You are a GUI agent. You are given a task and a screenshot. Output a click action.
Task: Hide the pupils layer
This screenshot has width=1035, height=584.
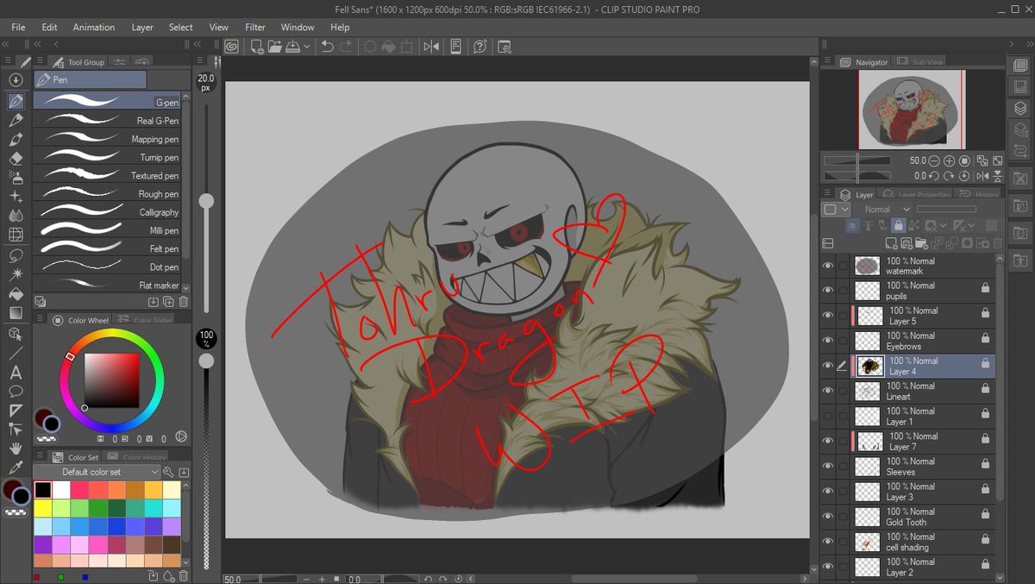pos(828,291)
